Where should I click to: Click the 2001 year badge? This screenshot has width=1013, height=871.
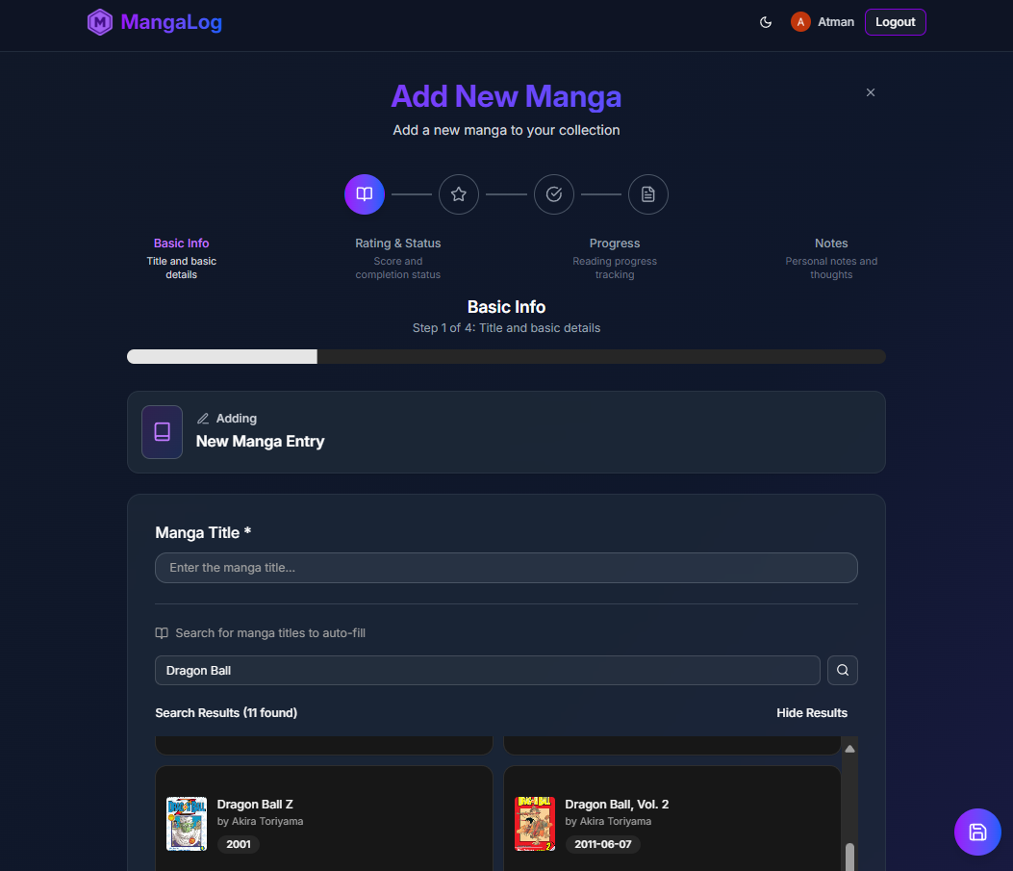pyautogui.click(x=239, y=844)
